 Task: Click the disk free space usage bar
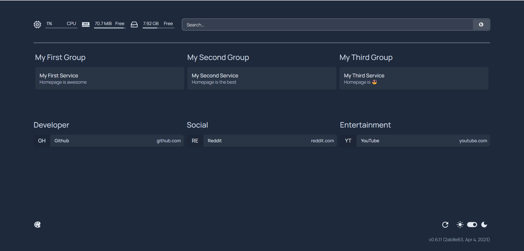click(x=158, y=28)
